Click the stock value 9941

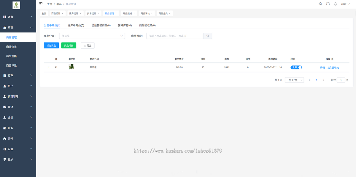(227, 67)
